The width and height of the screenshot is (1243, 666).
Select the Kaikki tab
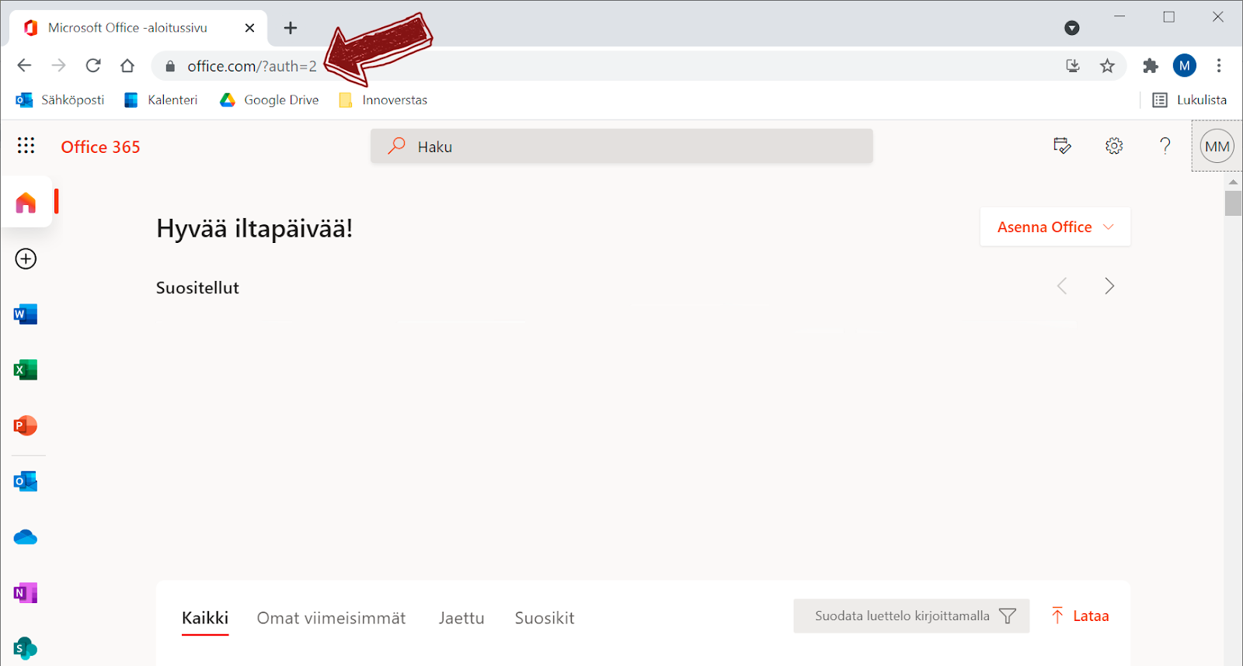tap(205, 618)
